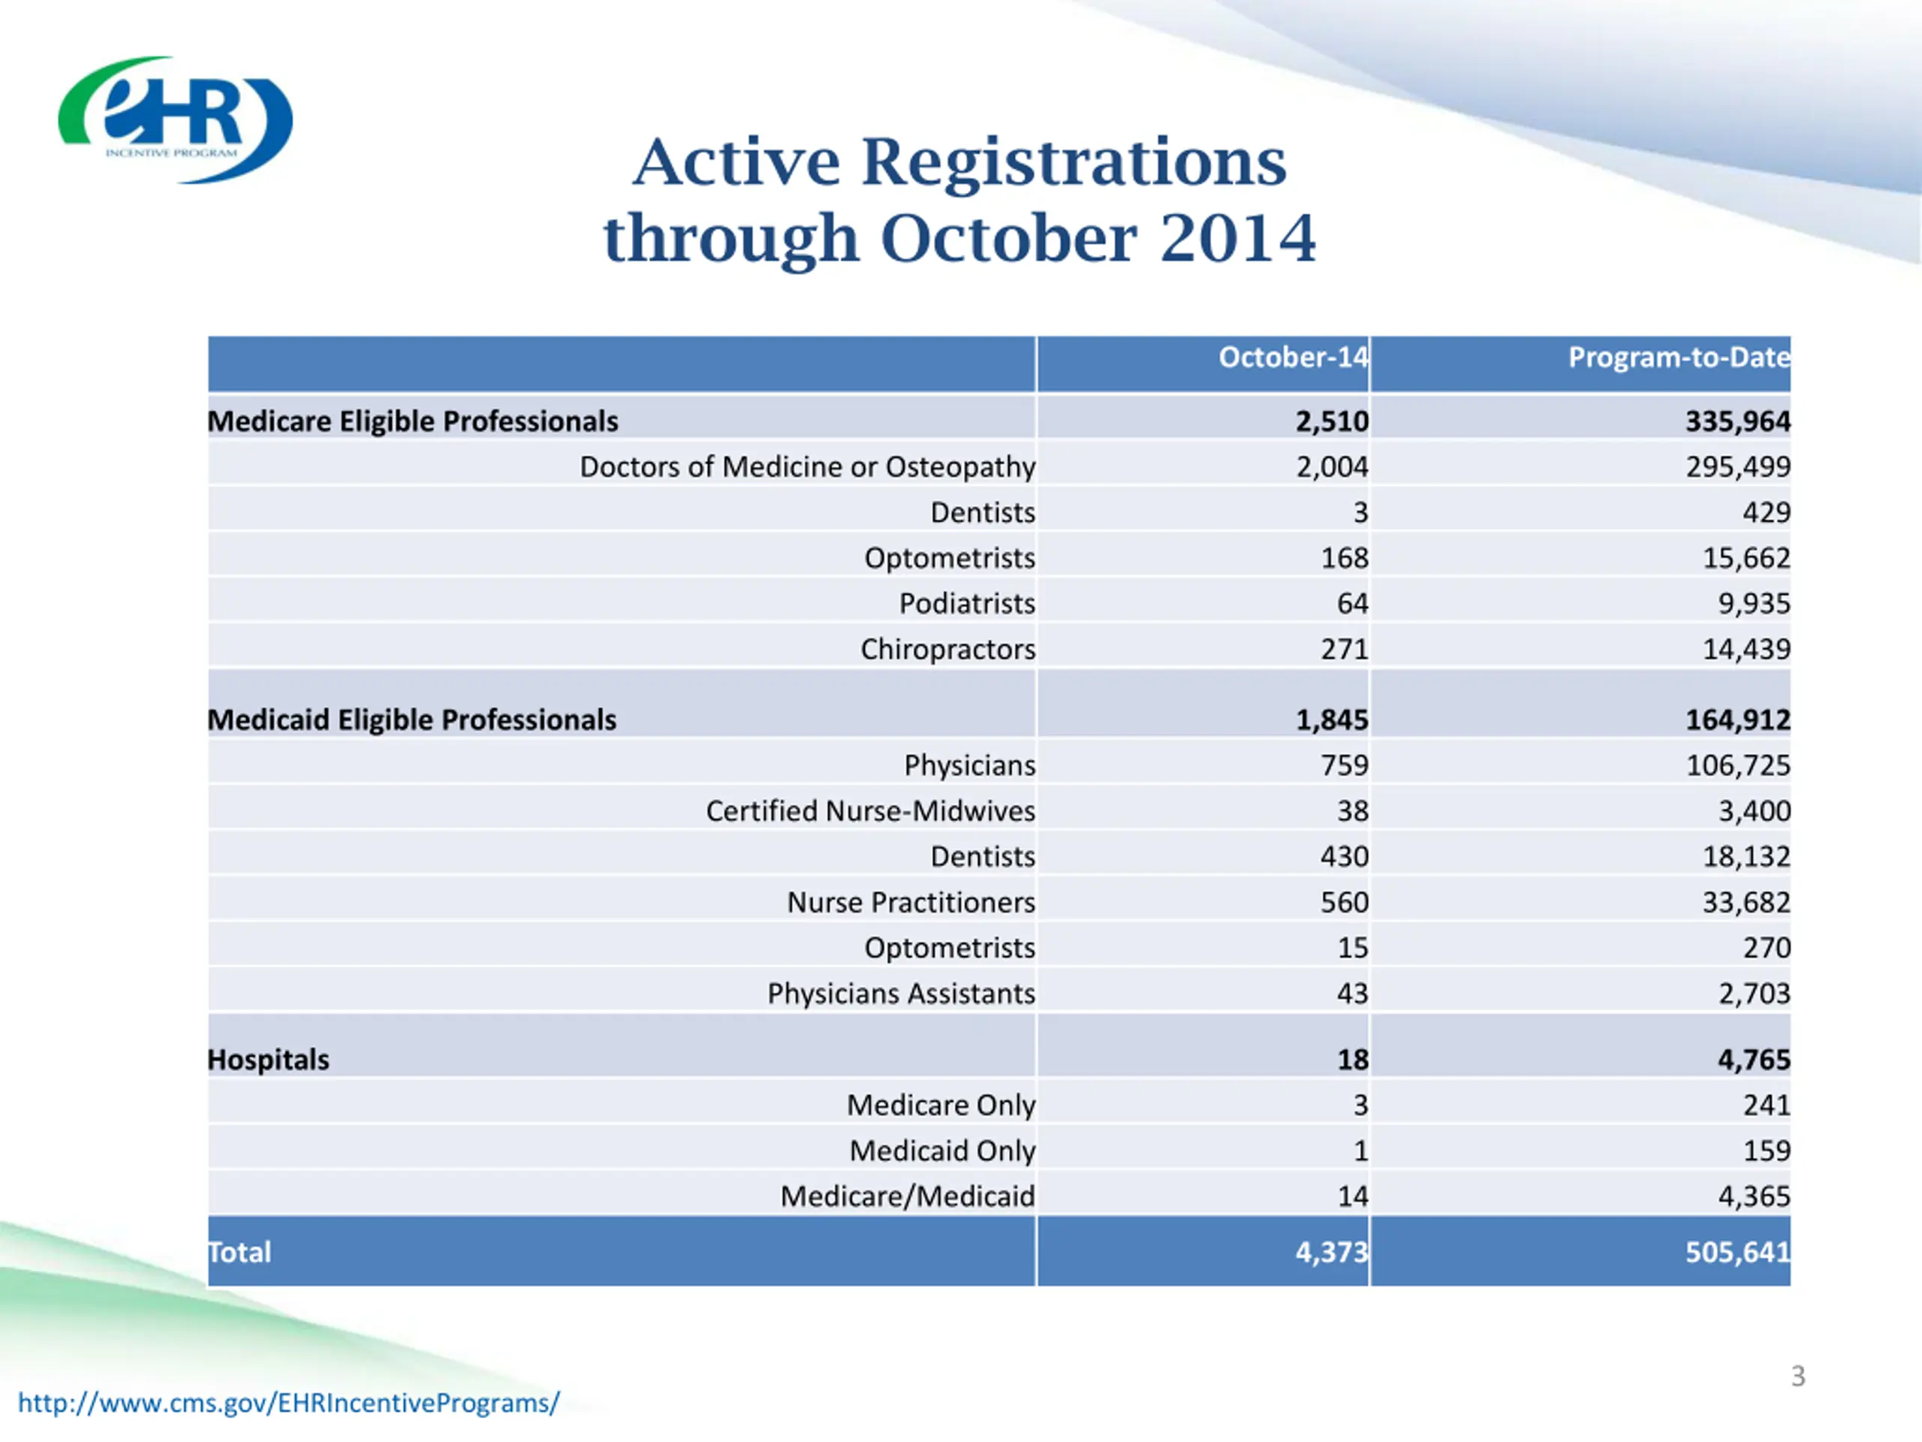Click the value 4,765 for Hospitals
The height and width of the screenshot is (1442, 1922).
pos(1753,1060)
